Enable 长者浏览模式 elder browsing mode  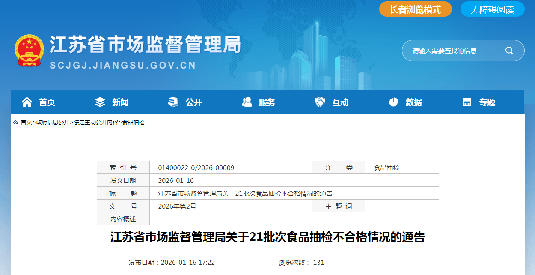pyautogui.click(x=415, y=9)
